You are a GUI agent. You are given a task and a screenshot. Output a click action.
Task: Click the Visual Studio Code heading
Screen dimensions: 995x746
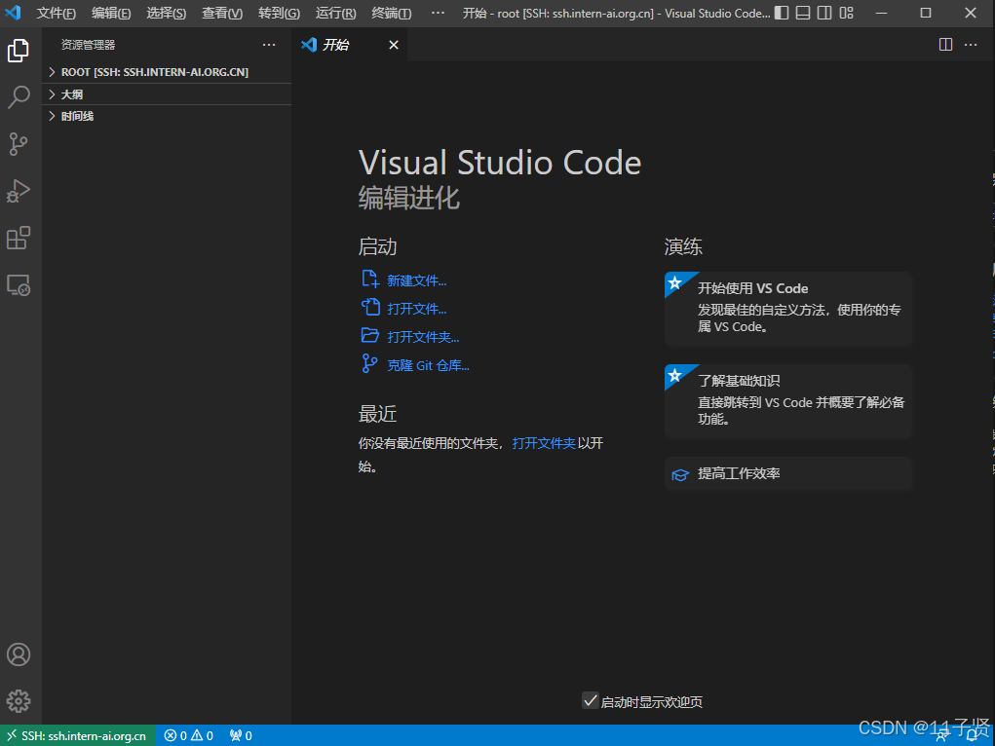tap(500, 163)
